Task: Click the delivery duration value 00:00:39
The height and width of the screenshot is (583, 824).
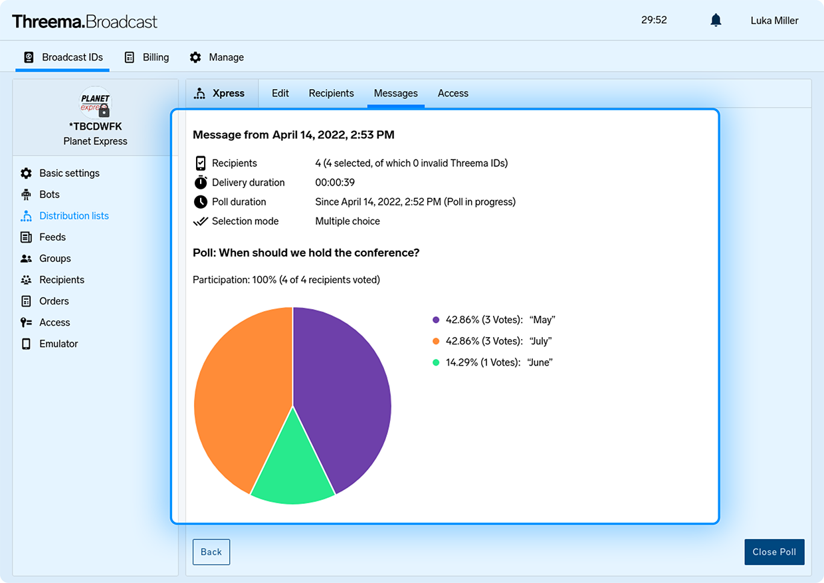Action: click(x=335, y=182)
